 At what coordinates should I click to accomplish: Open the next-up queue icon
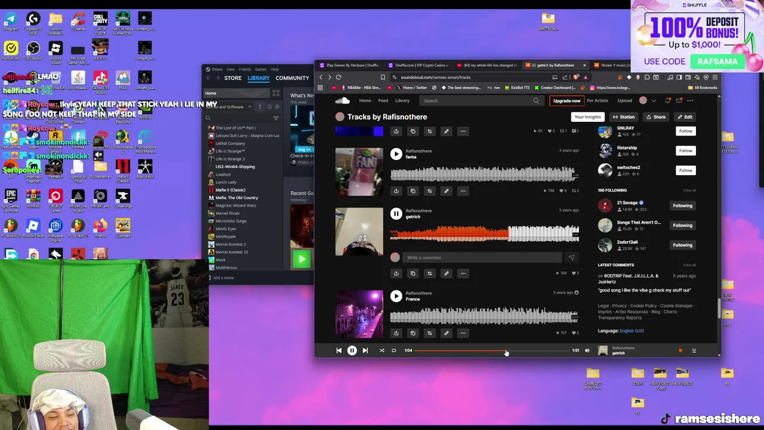pyautogui.click(x=694, y=351)
